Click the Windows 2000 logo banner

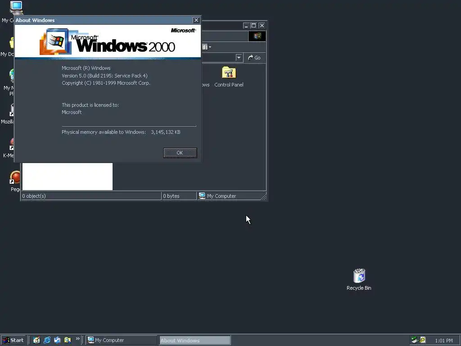108,42
